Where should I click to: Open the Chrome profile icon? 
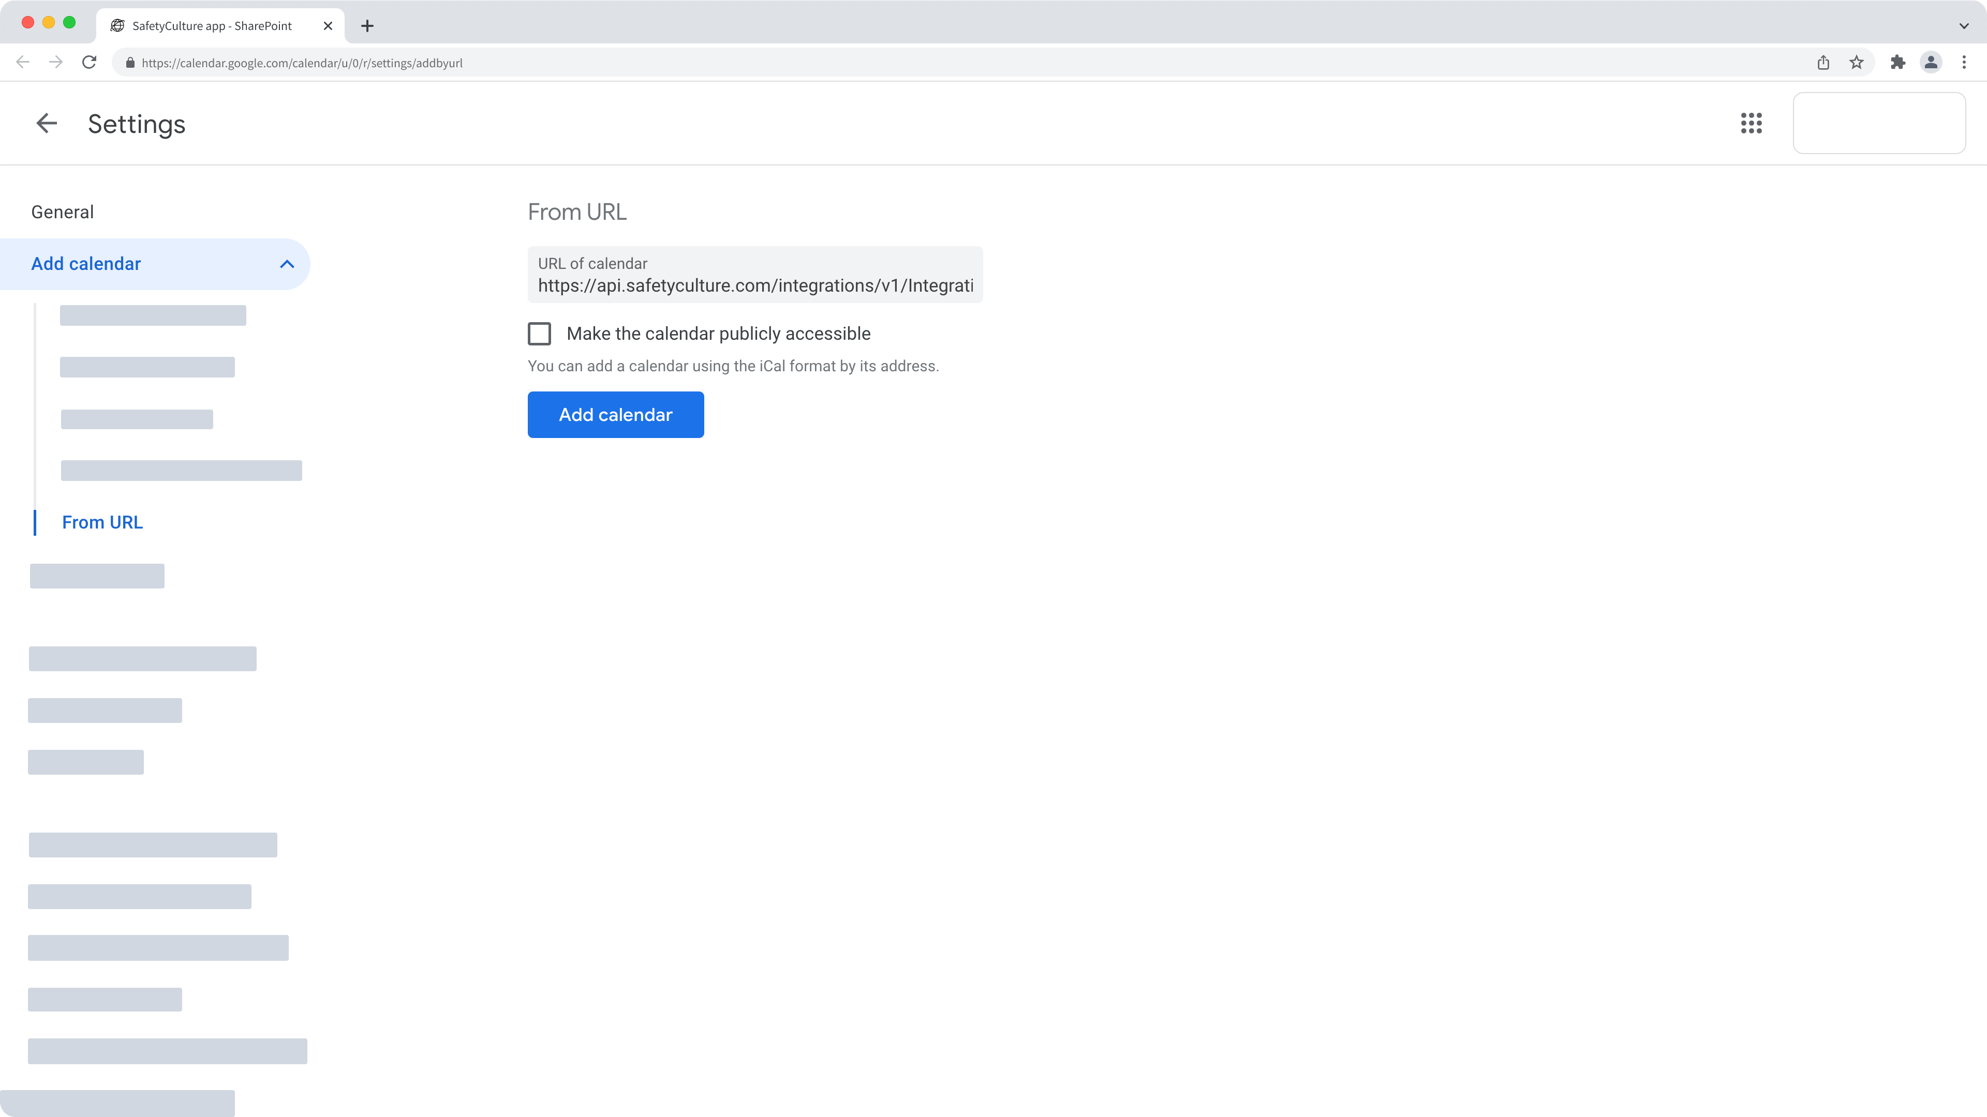pos(1931,63)
